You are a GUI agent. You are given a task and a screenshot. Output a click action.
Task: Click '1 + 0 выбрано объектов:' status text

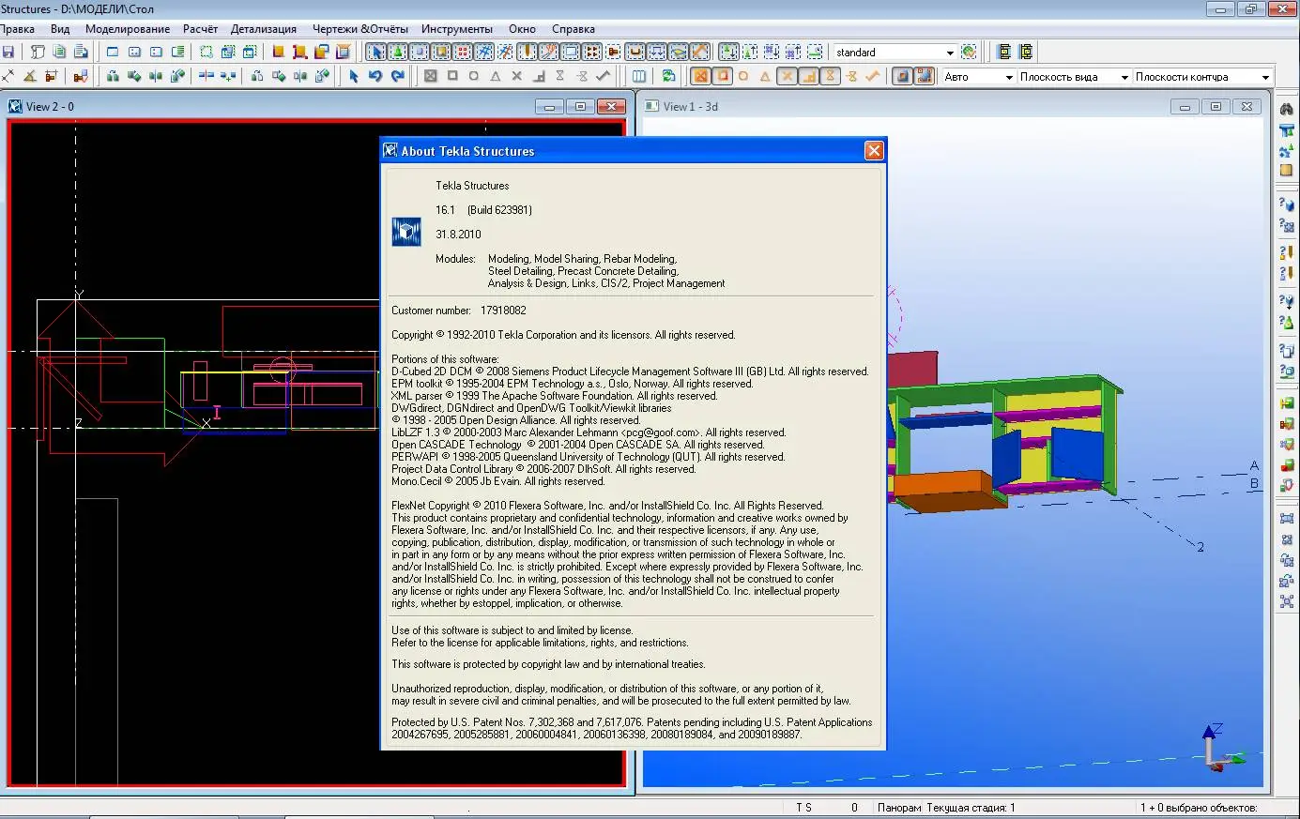(x=1198, y=808)
